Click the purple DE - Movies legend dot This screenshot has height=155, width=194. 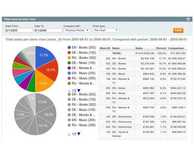pos(69,68)
